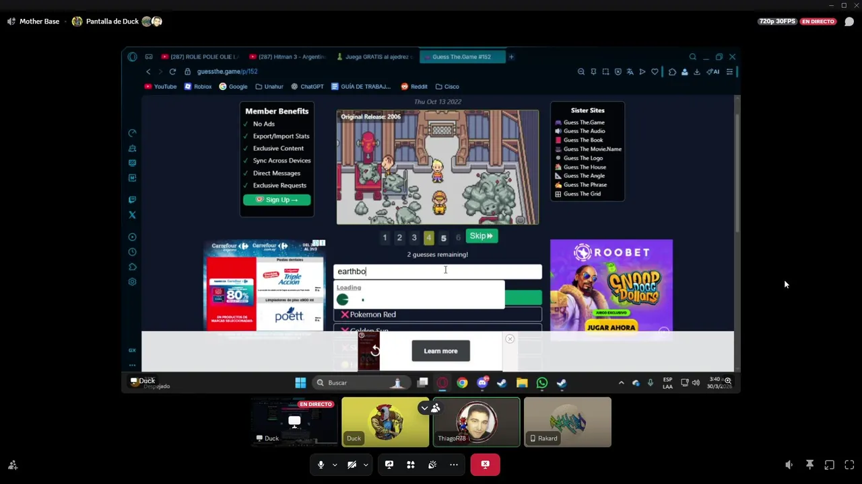This screenshot has height=484, width=862.
Task: Expand the Cisco bookmarks folder
Action: pos(447,87)
